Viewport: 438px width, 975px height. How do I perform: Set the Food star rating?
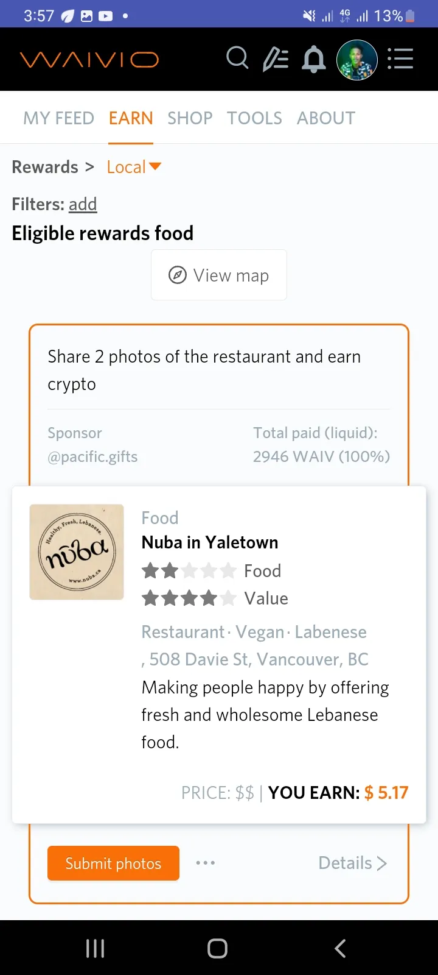pos(189,571)
